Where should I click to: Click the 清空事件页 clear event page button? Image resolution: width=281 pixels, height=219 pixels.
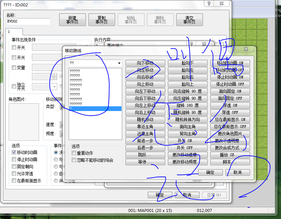click(x=189, y=20)
